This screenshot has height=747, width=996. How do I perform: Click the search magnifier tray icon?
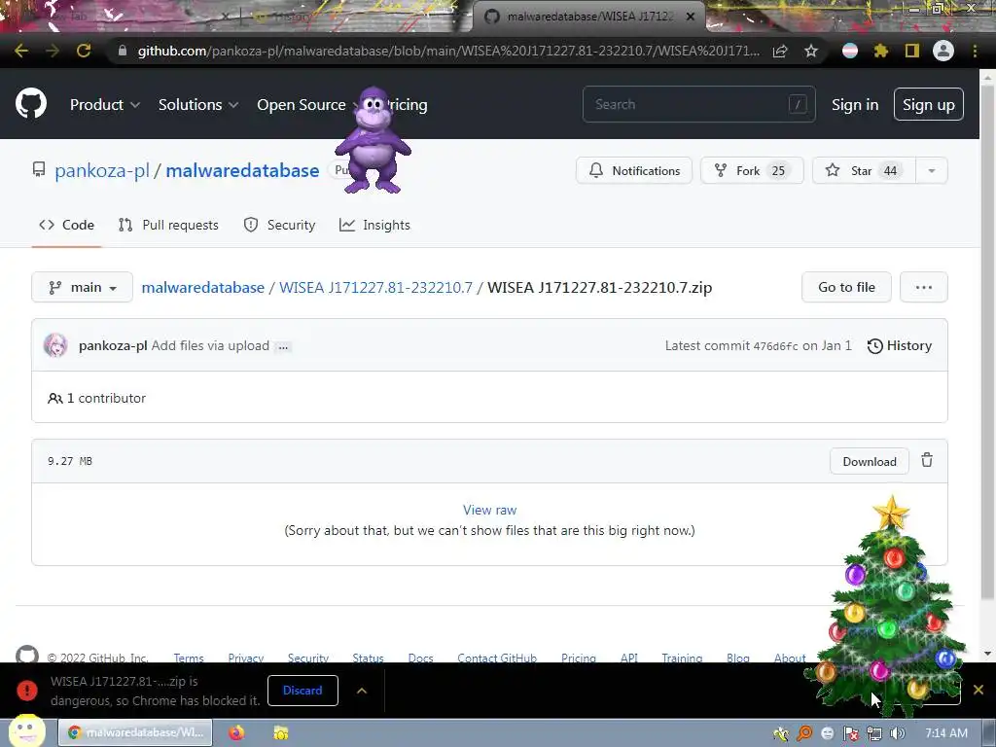pyautogui.click(x=804, y=733)
